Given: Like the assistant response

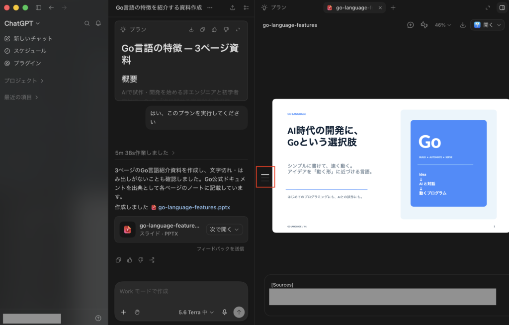Looking at the screenshot, I should pos(130,260).
